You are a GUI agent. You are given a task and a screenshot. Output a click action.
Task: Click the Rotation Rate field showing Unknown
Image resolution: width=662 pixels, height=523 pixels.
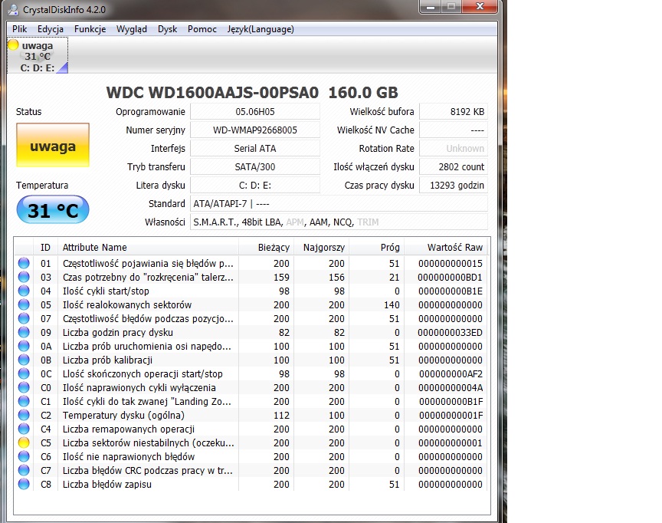454,148
